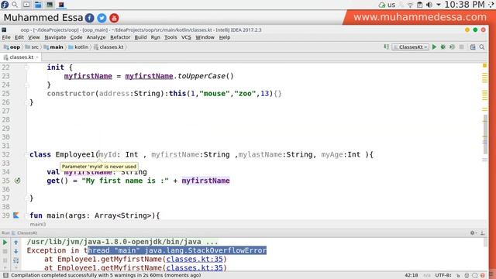Start debugging with the bug icon
Image resolution: width=496 pixels, height=279 pixels.
[x=443, y=46]
